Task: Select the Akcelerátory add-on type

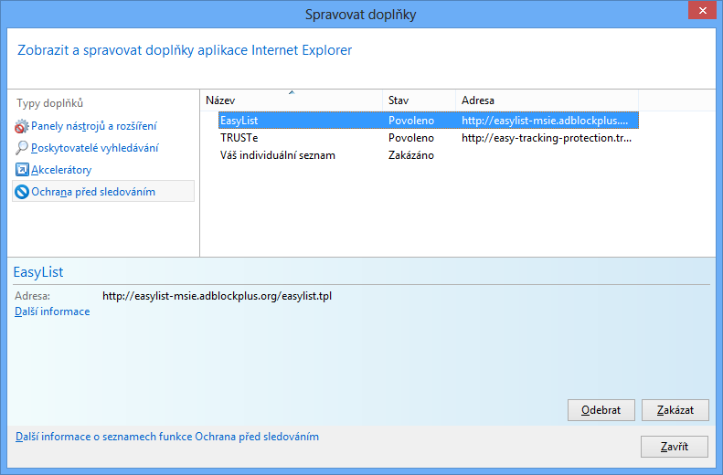Action: click(61, 170)
